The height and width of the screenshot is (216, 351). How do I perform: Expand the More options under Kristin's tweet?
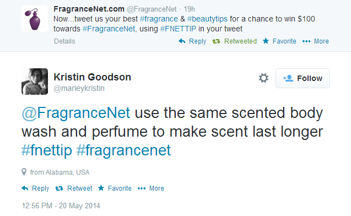coord(151,188)
